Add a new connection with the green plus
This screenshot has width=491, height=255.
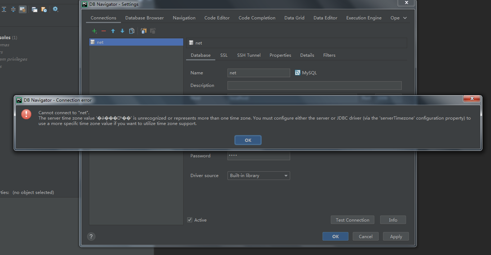tap(94, 31)
